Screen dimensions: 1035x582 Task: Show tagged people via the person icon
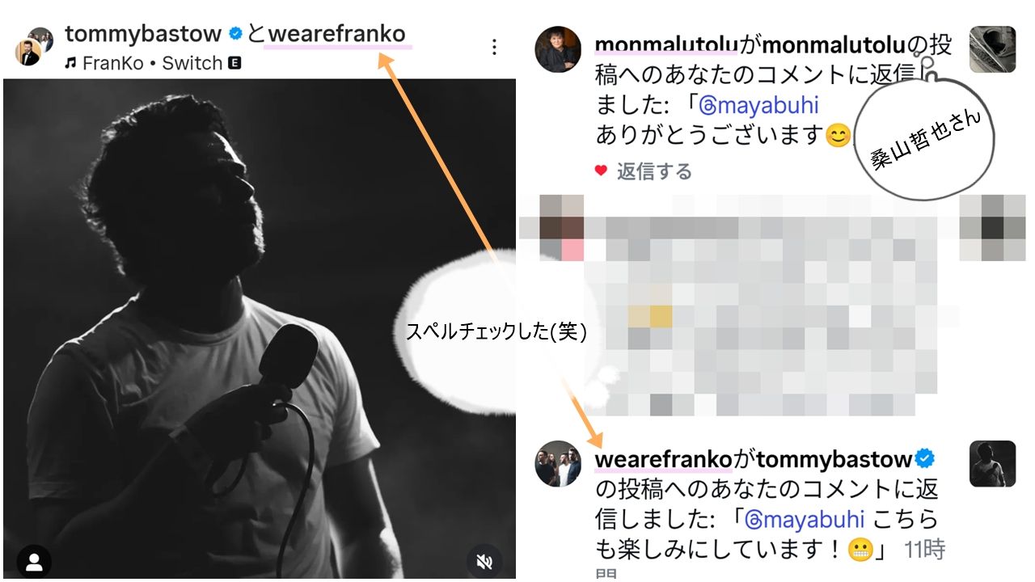pyautogui.click(x=34, y=561)
